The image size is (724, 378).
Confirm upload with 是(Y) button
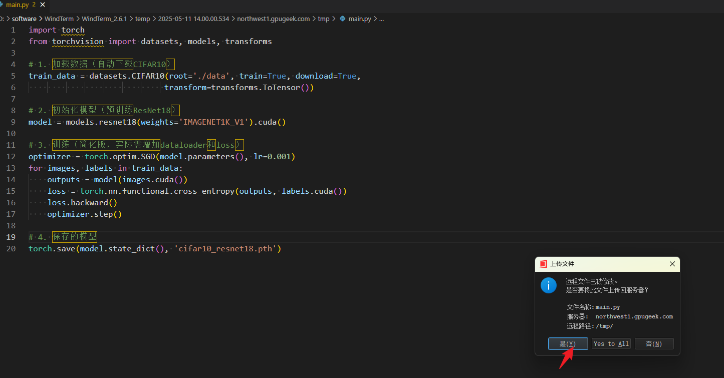(568, 344)
